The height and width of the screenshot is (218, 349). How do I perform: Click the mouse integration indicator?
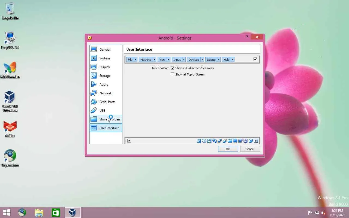251,141
